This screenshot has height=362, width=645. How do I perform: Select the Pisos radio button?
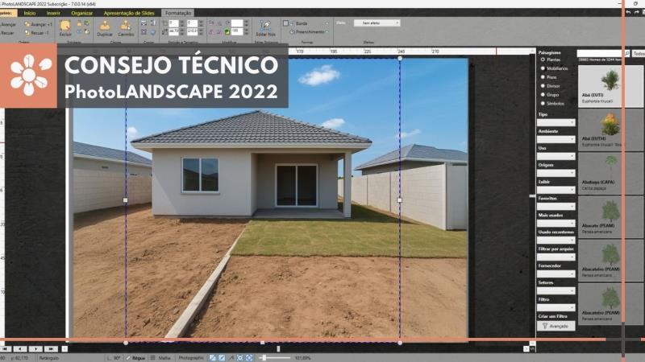(543, 76)
